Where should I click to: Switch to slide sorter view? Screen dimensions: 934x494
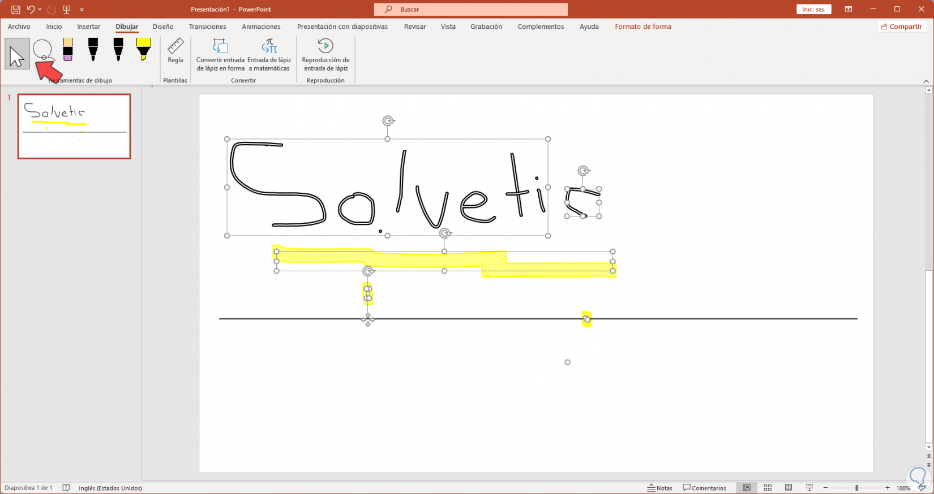tap(768, 488)
